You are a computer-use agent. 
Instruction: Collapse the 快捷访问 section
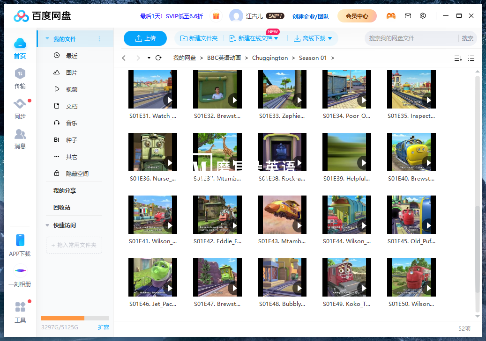click(x=47, y=225)
